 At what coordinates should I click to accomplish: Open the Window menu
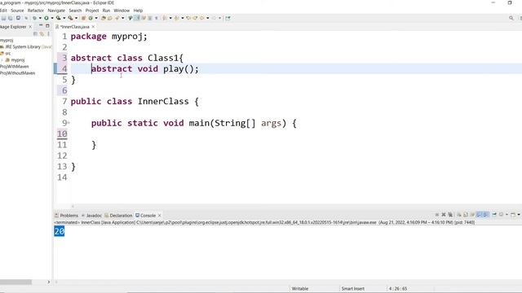[x=122, y=11]
